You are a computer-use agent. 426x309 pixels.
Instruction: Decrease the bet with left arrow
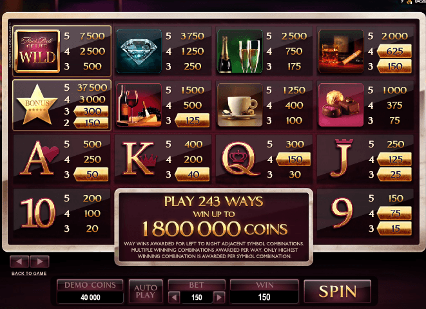coord(174,297)
